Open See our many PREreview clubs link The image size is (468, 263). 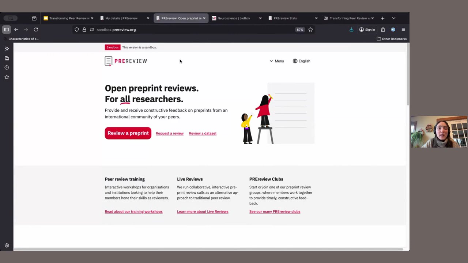[275, 211]
